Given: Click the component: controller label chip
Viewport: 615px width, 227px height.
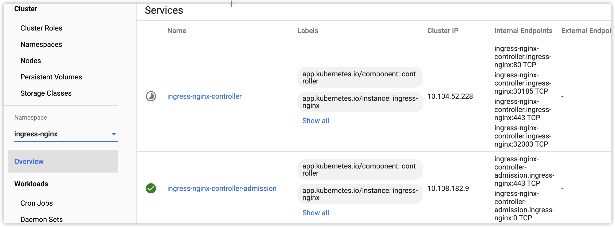Looking at the screenshot, I should tap(360, 77).
